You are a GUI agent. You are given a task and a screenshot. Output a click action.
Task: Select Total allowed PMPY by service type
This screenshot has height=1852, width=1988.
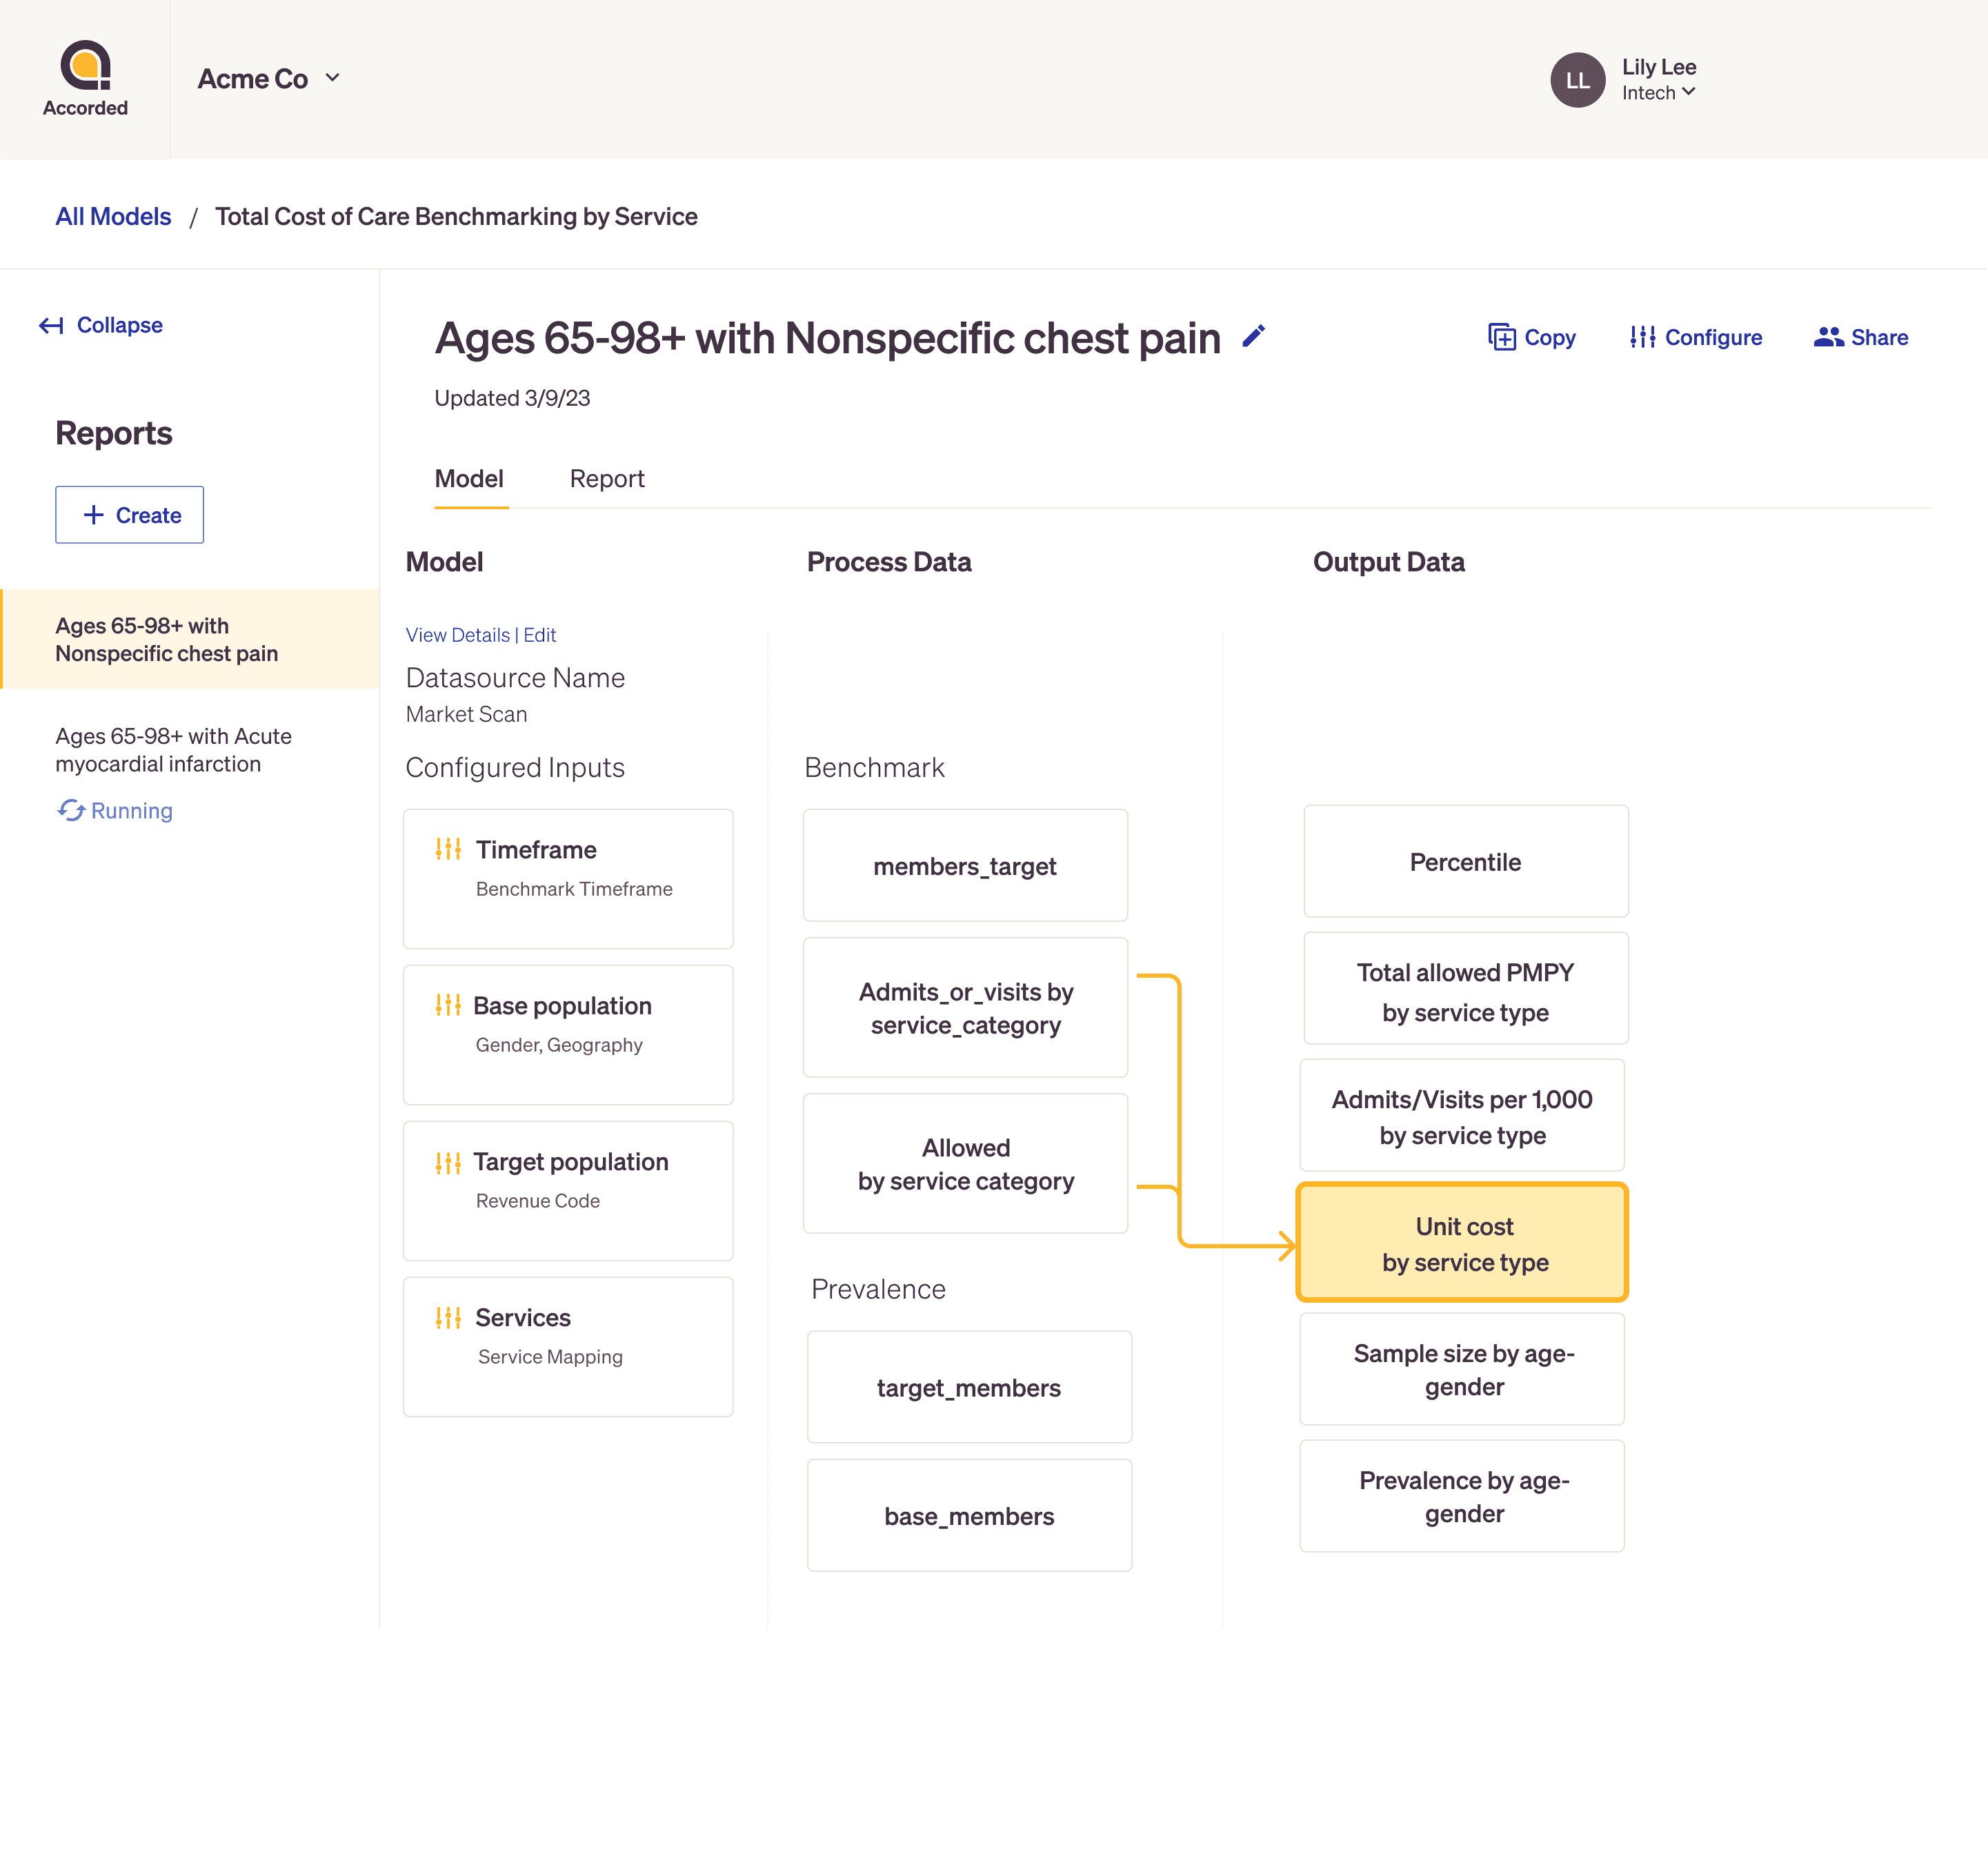tap(1466, 989)
